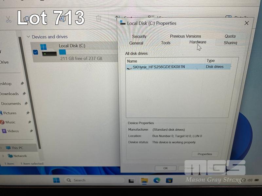Uncheck the Local Disk (C:) selection checkbox

(x=35, y=52)
